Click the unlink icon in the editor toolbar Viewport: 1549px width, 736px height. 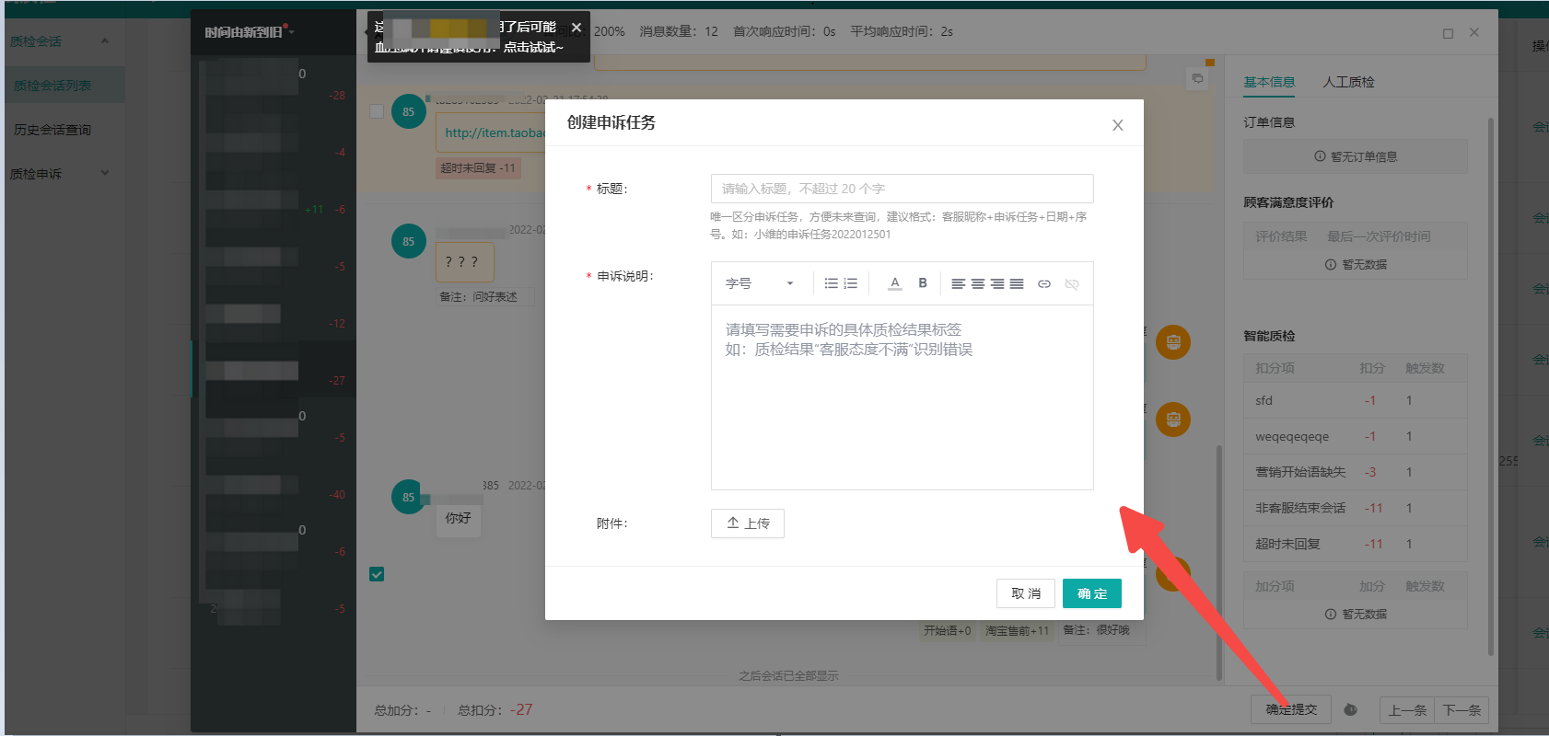click(x=1072, y=283)
